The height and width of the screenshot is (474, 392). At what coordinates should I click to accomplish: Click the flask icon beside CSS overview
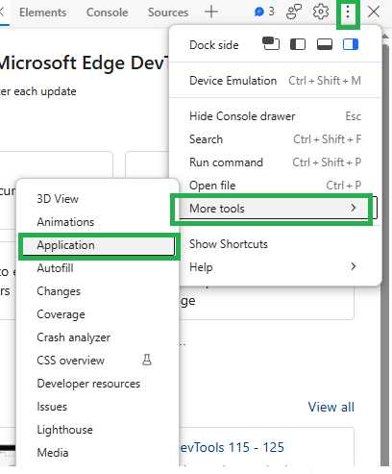pyautogui.click(x=147, y=360)
